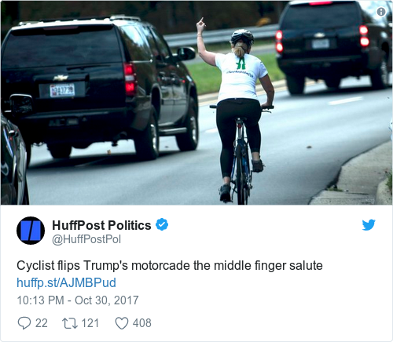Open the HuffPost Politics account name

[101, 225]
